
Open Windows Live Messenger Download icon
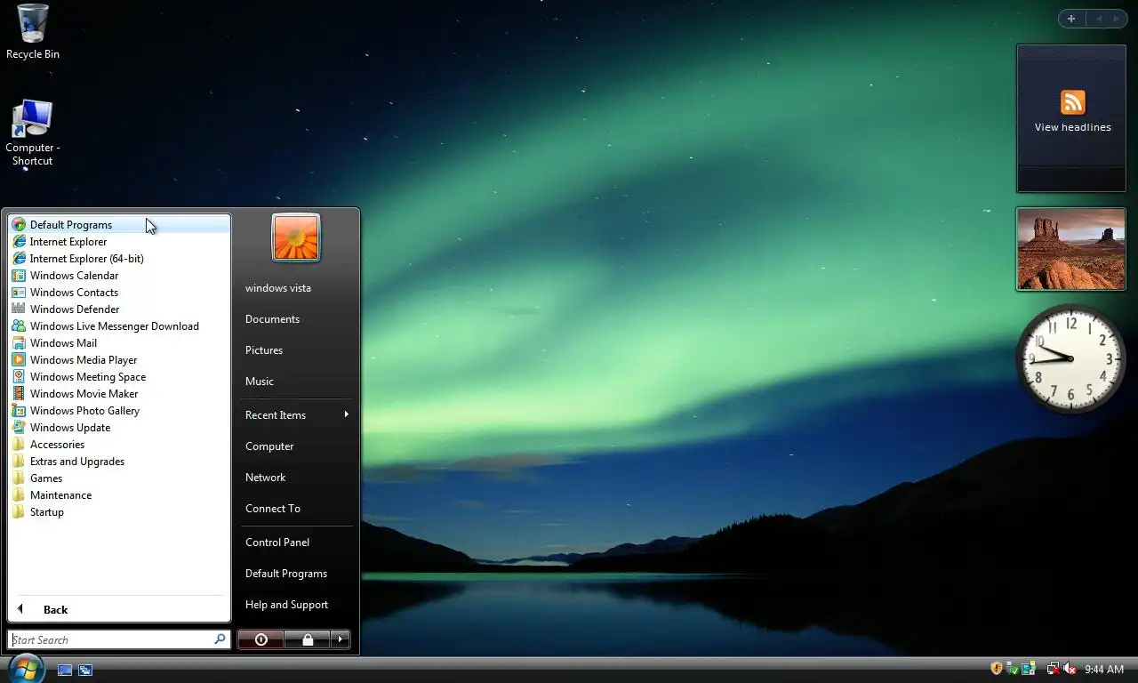coord(19,326)
